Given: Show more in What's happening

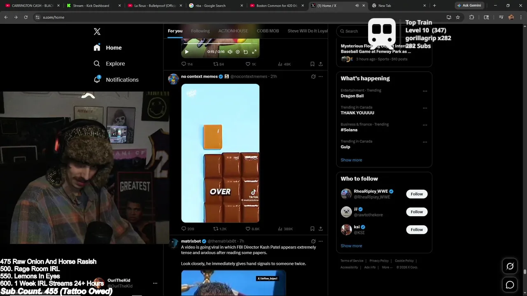Looking at the screenshot, I should click(x=351, y=160).
